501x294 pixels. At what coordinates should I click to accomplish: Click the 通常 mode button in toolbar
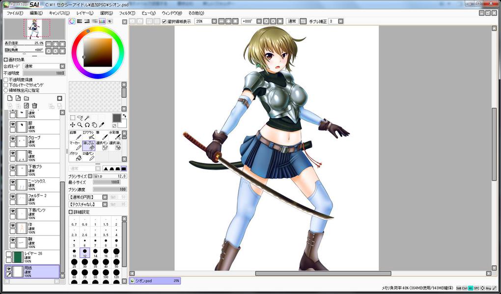[292, 22]
